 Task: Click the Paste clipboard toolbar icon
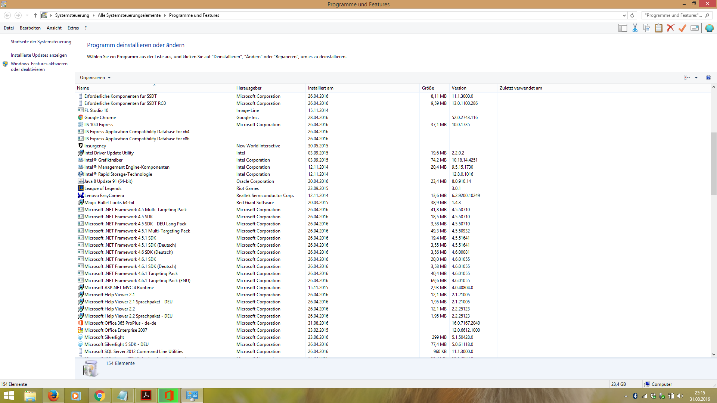coord(659,28)
